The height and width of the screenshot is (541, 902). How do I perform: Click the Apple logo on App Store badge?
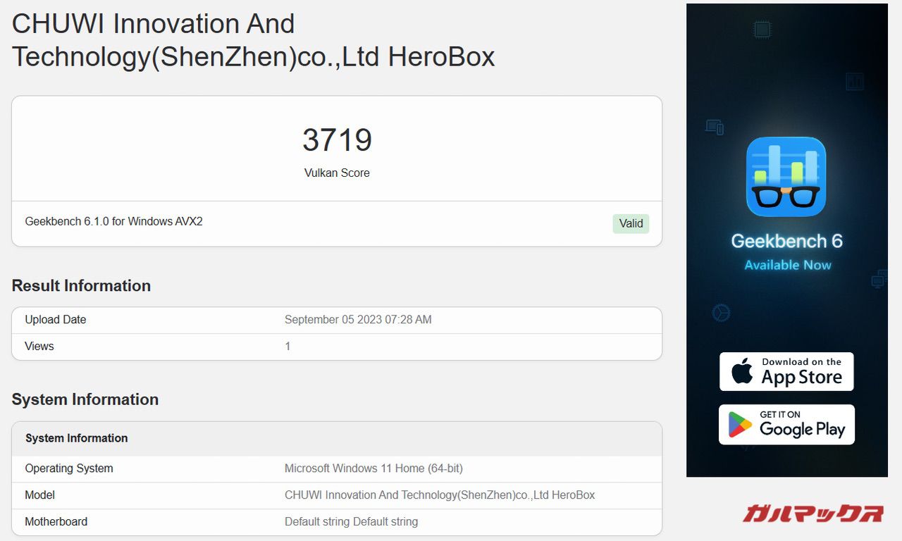pyautogui.click(x=741, y=371)
